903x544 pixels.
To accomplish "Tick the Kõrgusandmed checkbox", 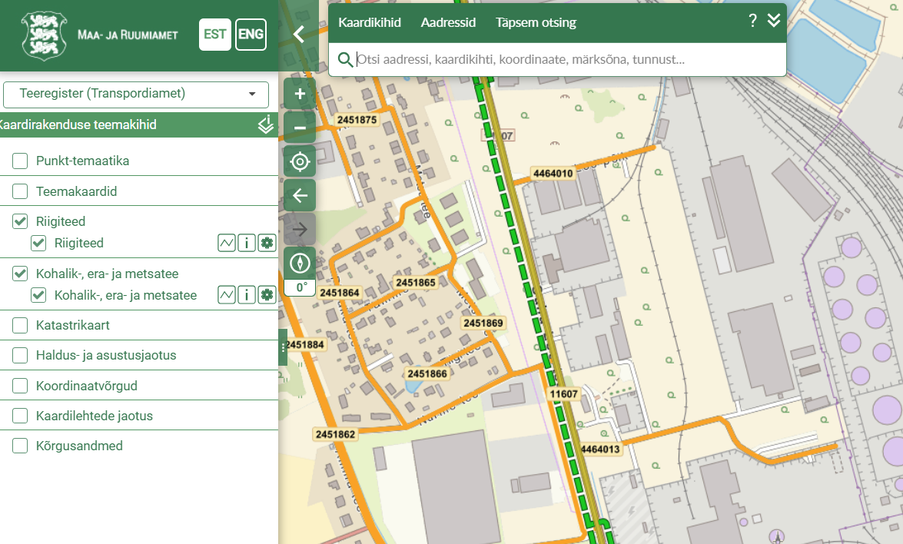I will pos(20,446).
